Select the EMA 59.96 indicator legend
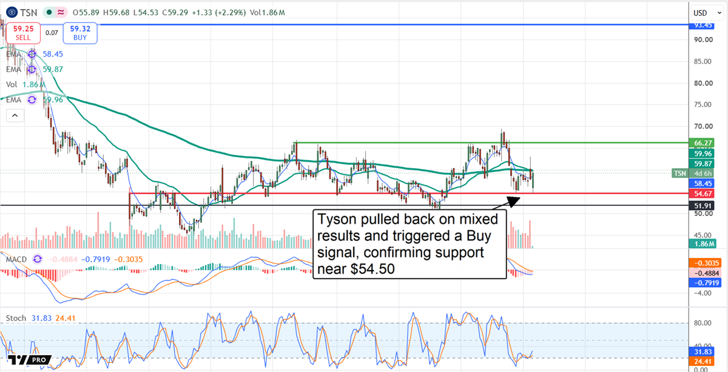 [x=35, y=100]
